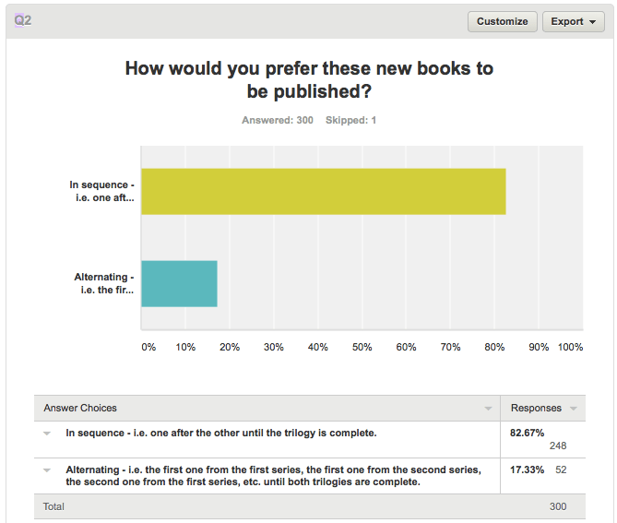This screenshot has width=617, height=523.
Task: Select the teal "Alternating" chart bar
Action: pos(179,283)
